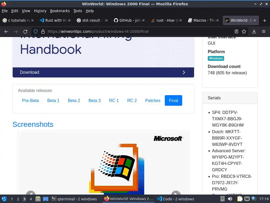Click the Screenshots heading link
The height and width of the screenshot is (203, 270).
[33, 124]
